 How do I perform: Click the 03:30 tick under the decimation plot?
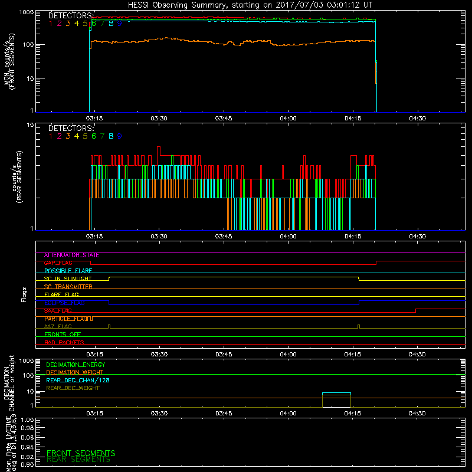159,414
